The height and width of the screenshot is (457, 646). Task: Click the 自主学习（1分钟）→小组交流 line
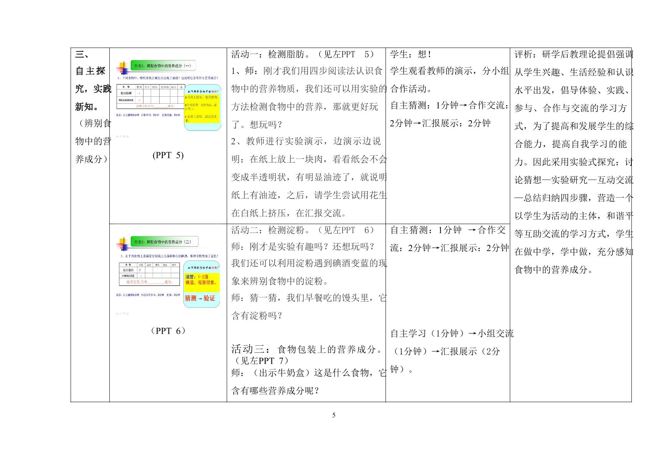(x=452, y=333)
